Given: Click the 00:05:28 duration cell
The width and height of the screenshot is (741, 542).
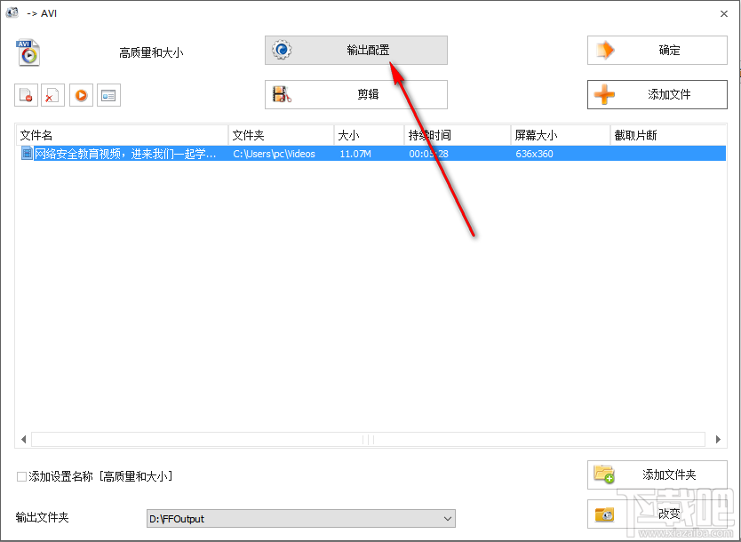Looking at the screenshot, I should pyautogui.click(x=428, y=154).
